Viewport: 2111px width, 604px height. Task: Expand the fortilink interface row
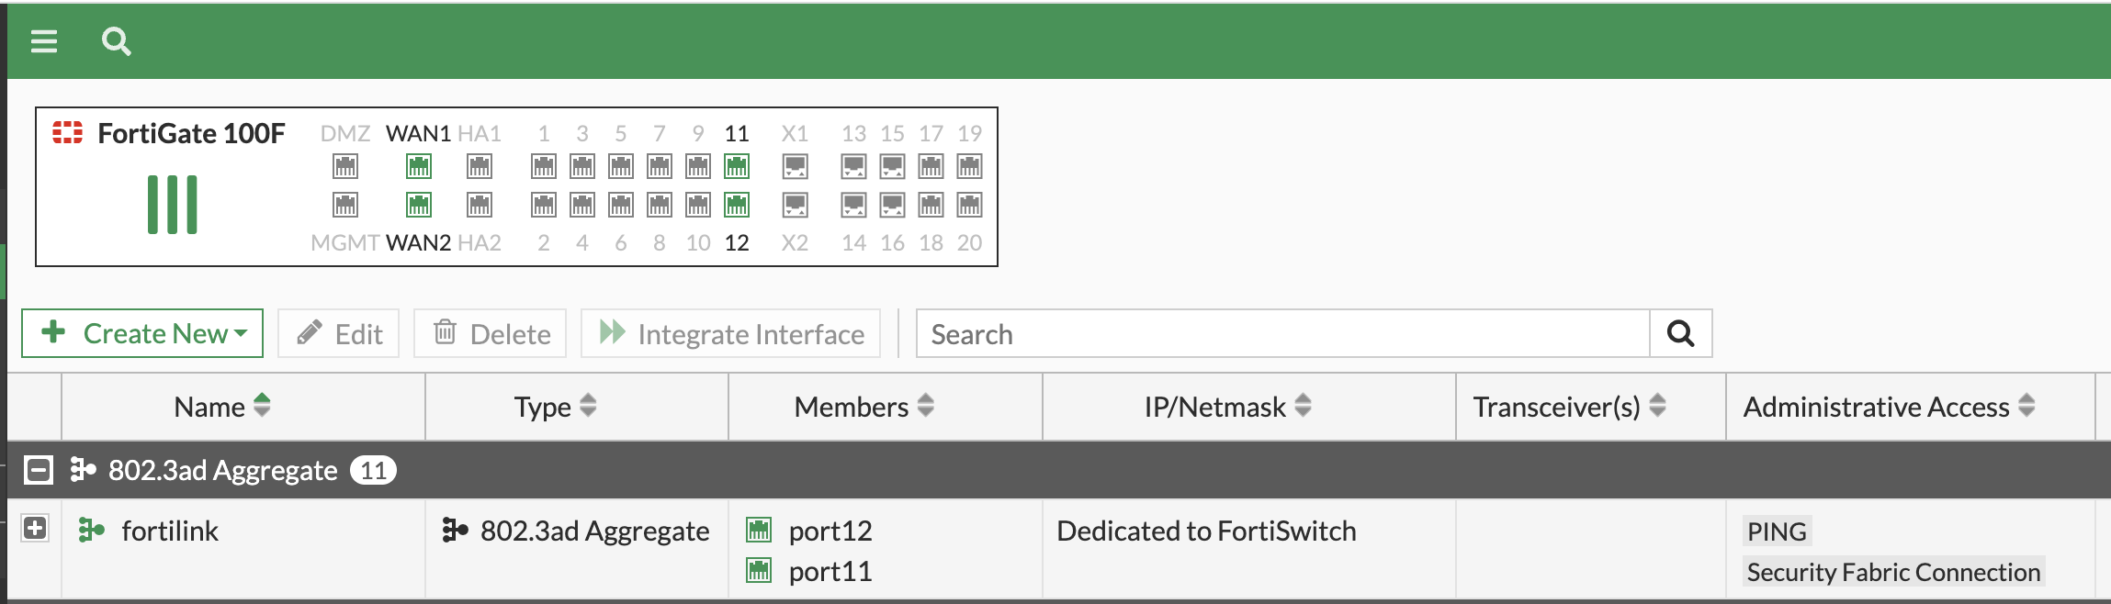[x=35, y=528]
